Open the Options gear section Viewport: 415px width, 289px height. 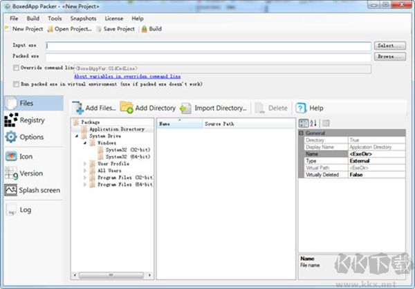[x=11, y=137]
